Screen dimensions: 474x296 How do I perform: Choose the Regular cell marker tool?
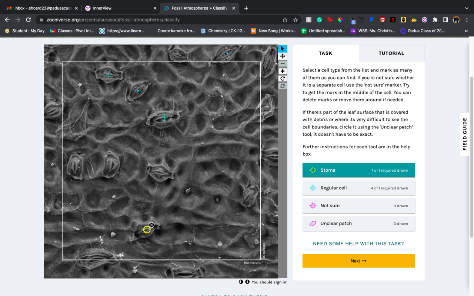click(358, 188)
